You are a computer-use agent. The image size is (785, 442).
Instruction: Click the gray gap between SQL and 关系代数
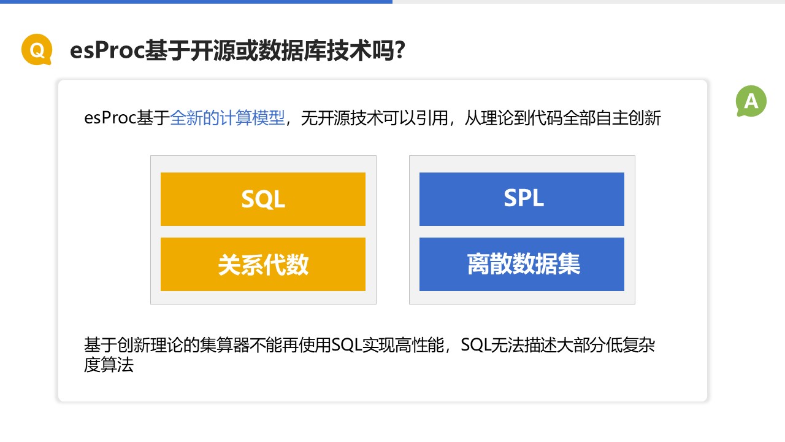click(x=262, y=231)
